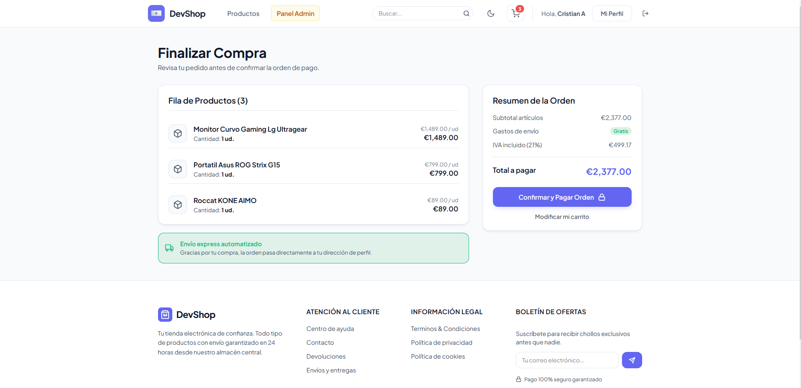The image size is (801, 388).
Task: Send newsletter with paper plane button
Action: coord(632,360)
